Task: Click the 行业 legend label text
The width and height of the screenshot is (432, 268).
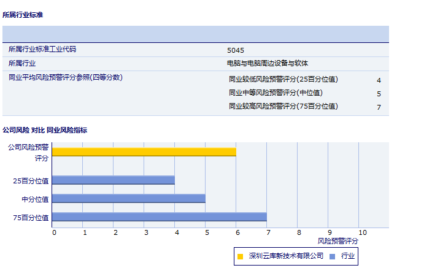Action: tap(348, 256)
